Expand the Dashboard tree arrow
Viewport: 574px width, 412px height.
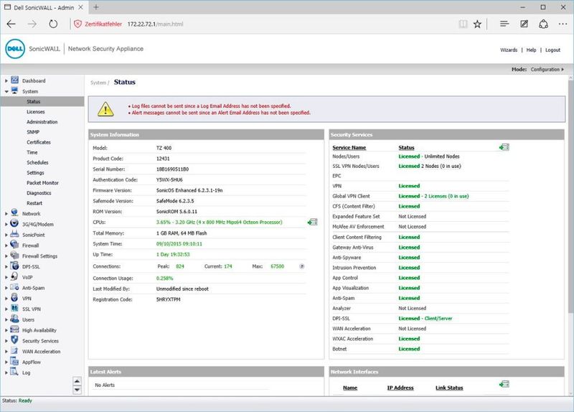6,81
